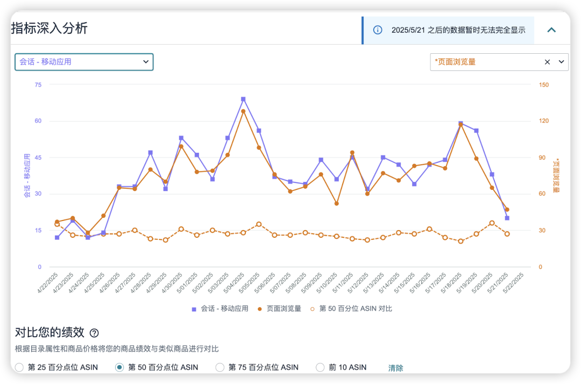
Task: Click the 4/22/2025 axis date label
Action: click(48, 283)
